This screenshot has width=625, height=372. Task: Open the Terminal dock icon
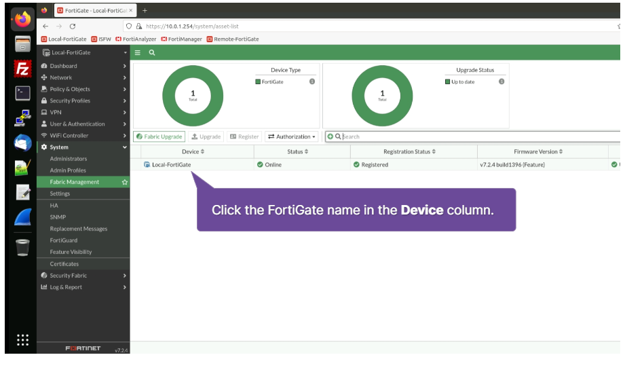(22, 93)
